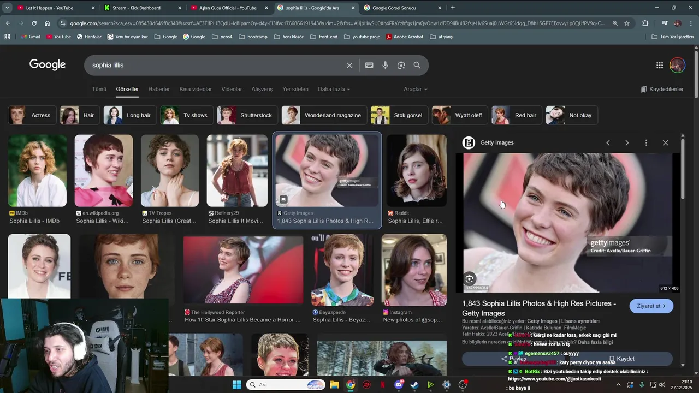Switch to Haberler tab
Screen dimensions: 699x393
pyautogui.click(x=159, y=89)
